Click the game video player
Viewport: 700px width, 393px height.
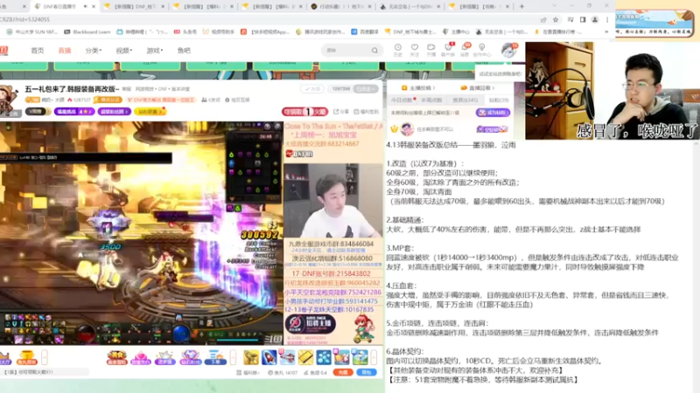tap(141, 232)
